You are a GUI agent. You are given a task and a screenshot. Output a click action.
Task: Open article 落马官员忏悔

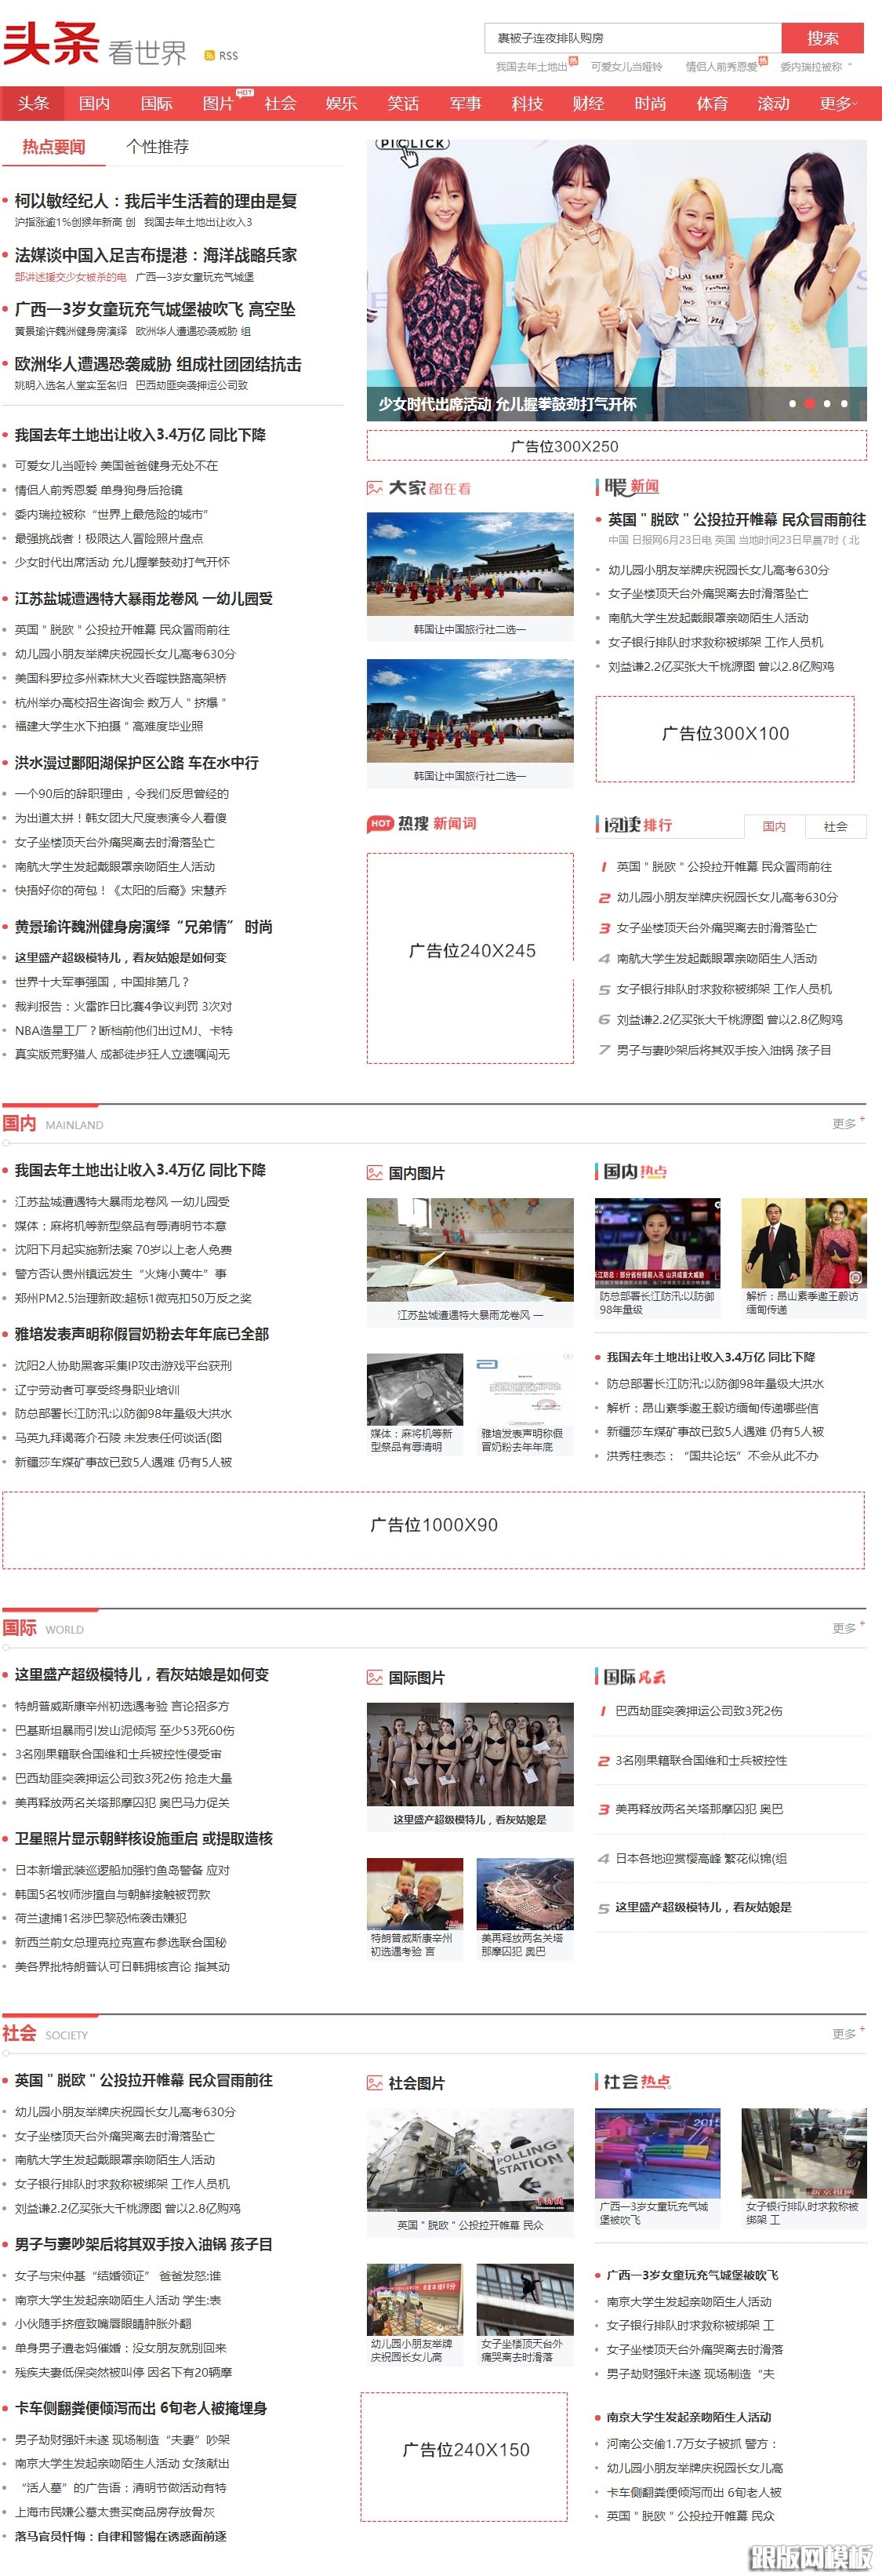click(x=120, y=2536)
